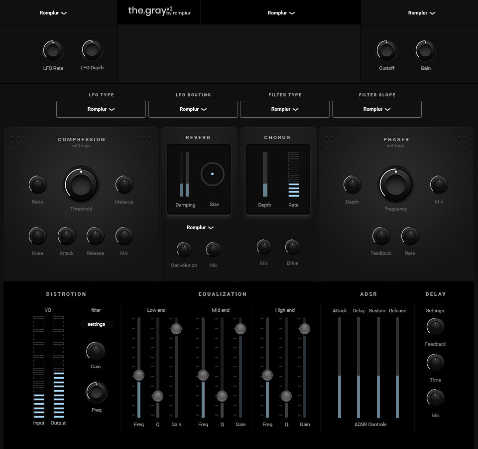
Task: Click the Distortion Output level meter
Action: [58, 367]
